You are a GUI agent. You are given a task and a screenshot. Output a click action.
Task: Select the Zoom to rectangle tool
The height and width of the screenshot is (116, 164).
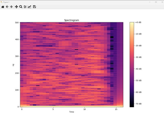(x=21, y=7)
